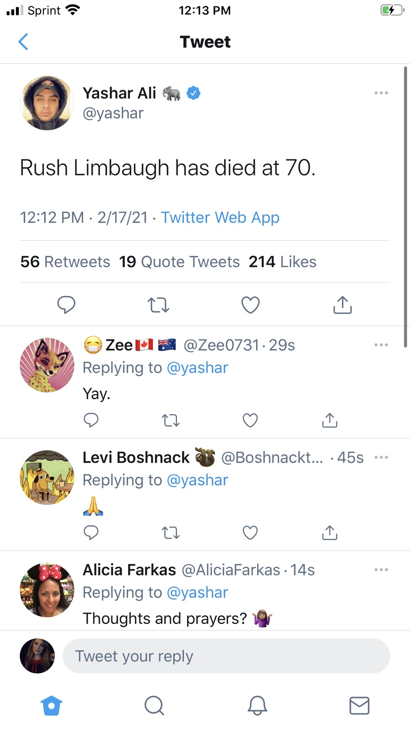This screenshot has width=410, height=730.
Task: Like Yashar Ali's main tweet
Action: coord(251,305)
